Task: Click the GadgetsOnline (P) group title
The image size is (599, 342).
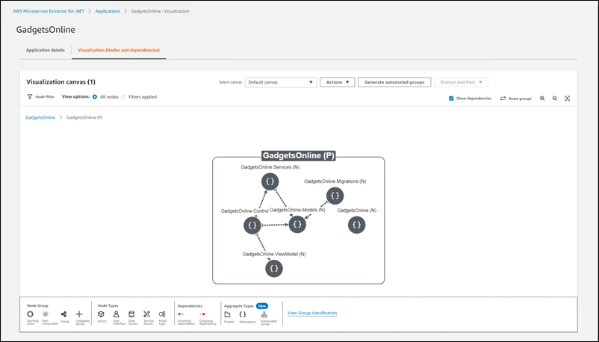Action: [298, 155]
